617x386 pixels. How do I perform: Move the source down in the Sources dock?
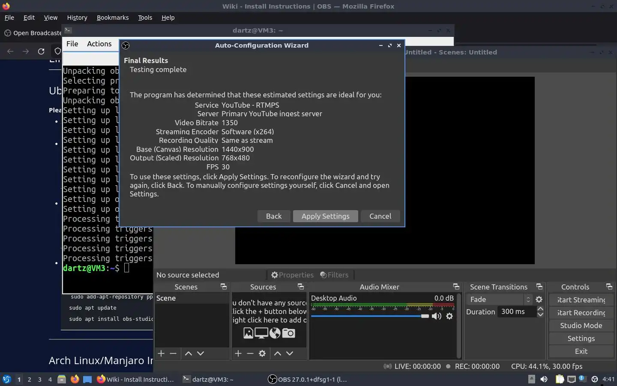tap(290, 353)
